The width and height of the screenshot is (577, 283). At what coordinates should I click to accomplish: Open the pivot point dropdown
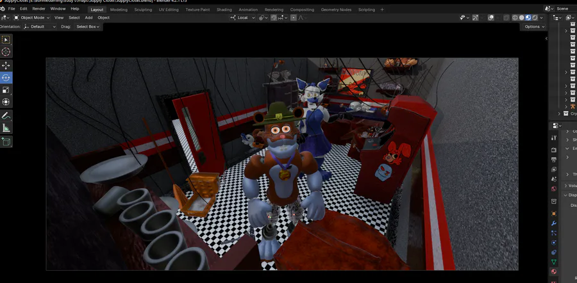tap(262, 18)
